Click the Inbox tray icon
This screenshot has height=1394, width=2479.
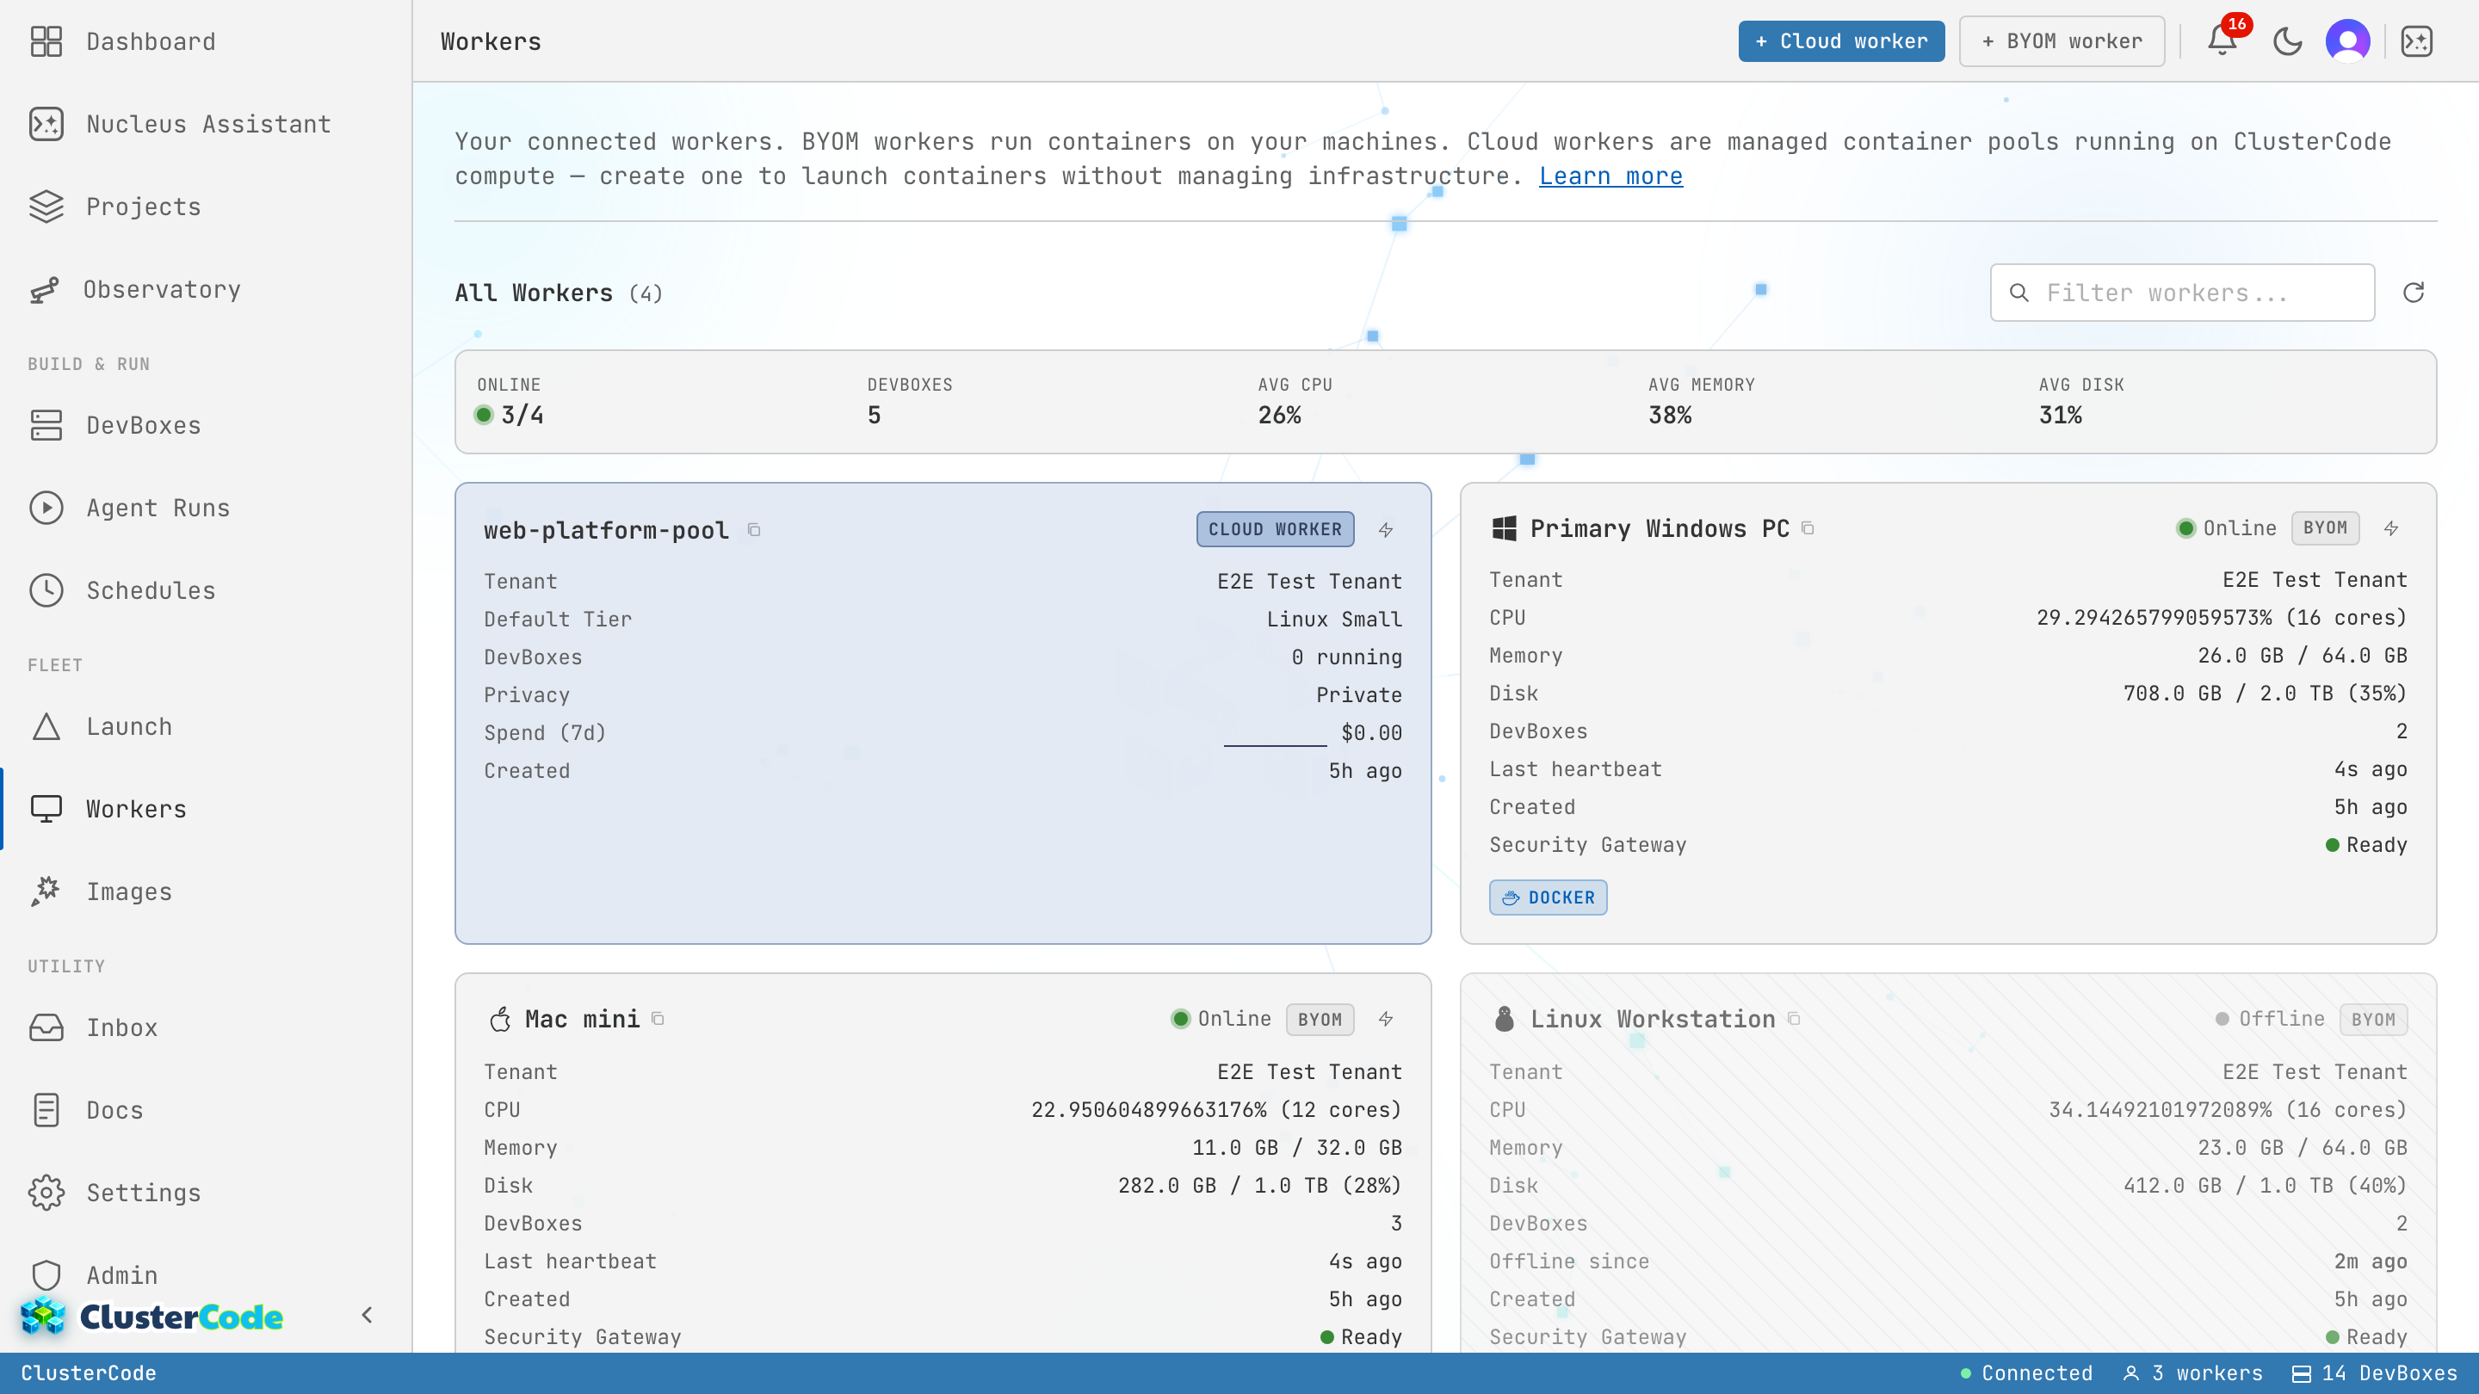click(x=46, y=1027)
